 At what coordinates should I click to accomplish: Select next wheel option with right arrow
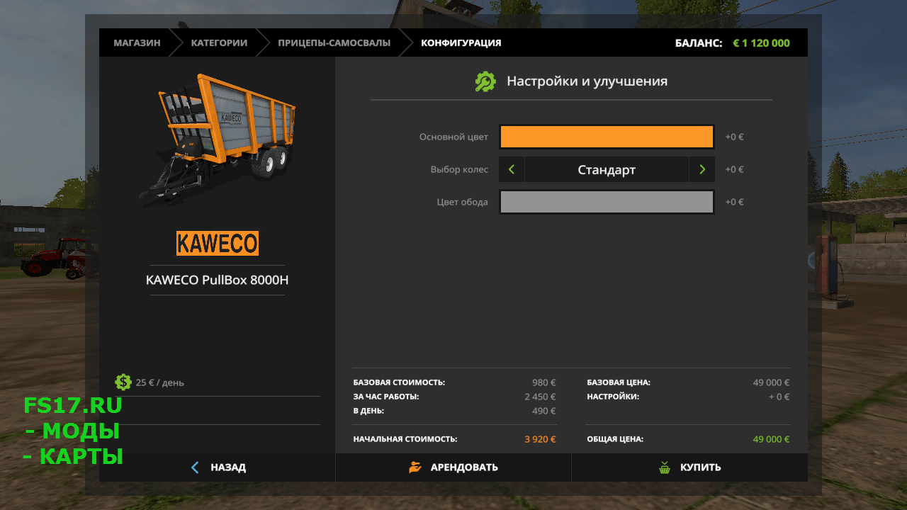point(702,169)
